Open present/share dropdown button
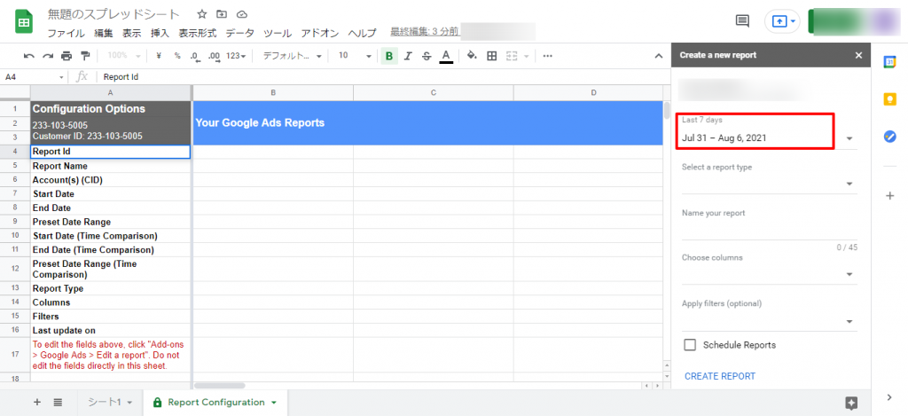 pos(782,21)
